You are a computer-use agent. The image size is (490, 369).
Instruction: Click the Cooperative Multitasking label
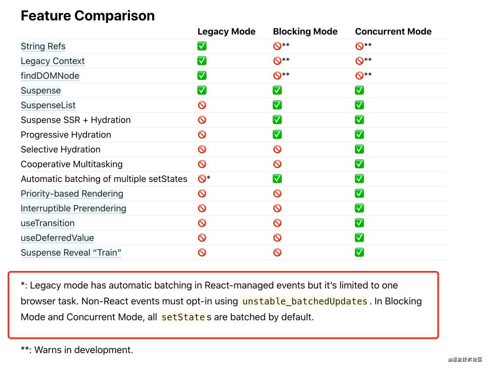coord(72,164)
